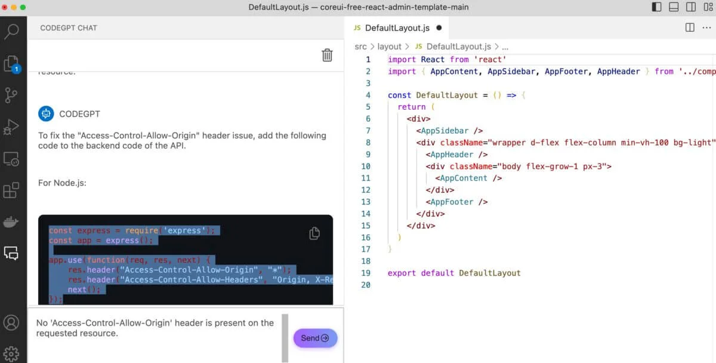Click the CODEGPT CHAT panel title

click(x=68, y=27)
